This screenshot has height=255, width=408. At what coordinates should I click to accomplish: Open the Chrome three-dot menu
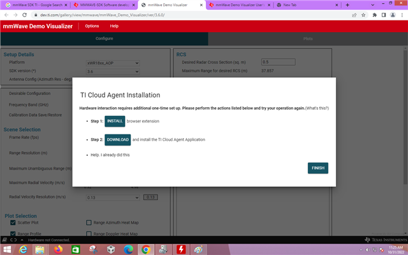pos(402,15)
